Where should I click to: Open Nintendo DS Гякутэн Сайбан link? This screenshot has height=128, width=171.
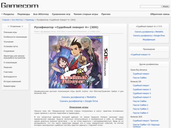[x=140, y=101]
